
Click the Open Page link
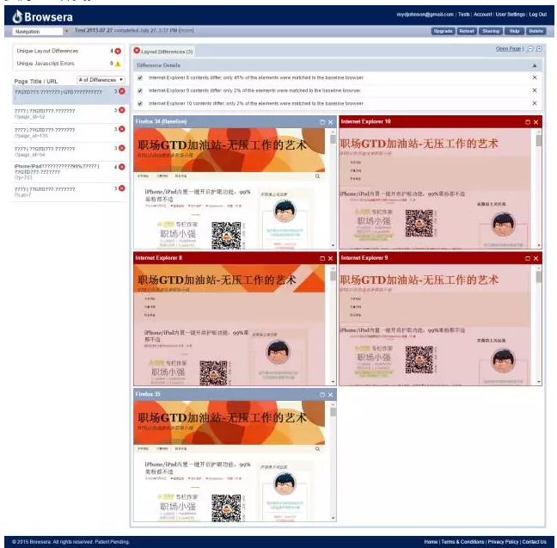(x=508, y=49)
